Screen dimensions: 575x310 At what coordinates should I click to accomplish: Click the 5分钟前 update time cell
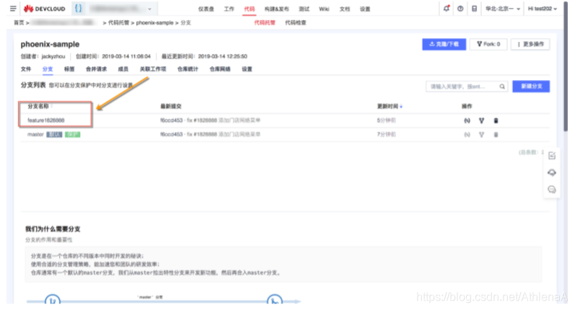386,120
